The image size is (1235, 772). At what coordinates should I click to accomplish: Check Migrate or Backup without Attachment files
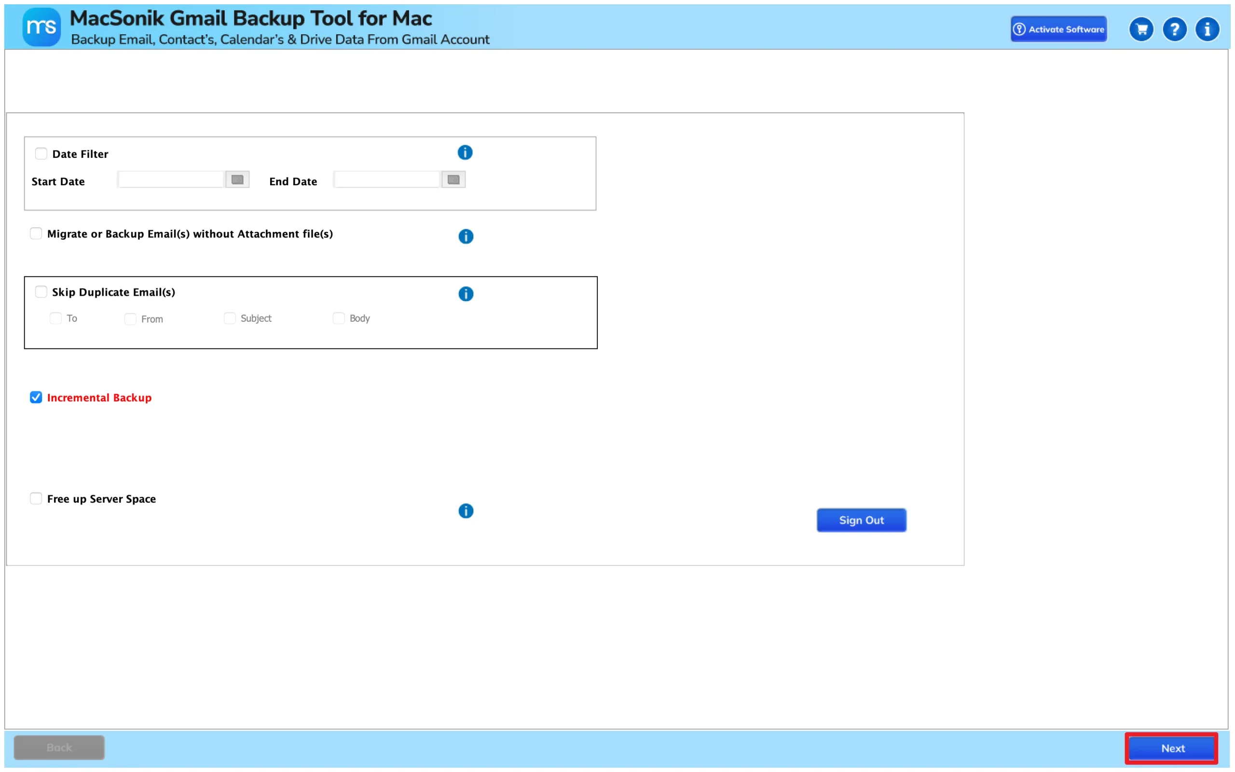pos(36,234)
